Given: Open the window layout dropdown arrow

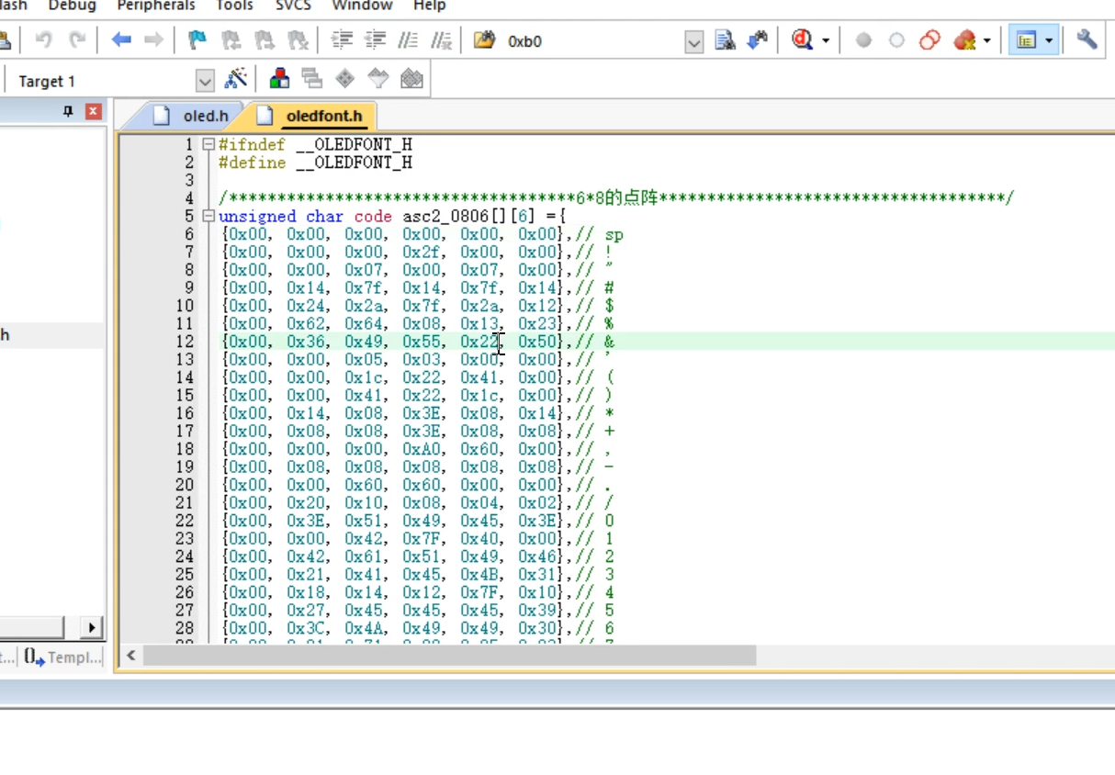Looking at the screenshot, I should 1050,40.
